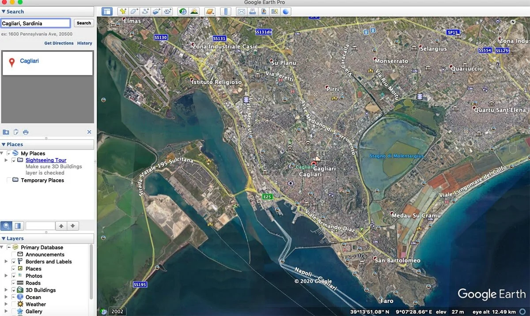This screenshot has width=530, height=316.
Task: Open the Ruler measuring tool
Action: coord(226,11)
